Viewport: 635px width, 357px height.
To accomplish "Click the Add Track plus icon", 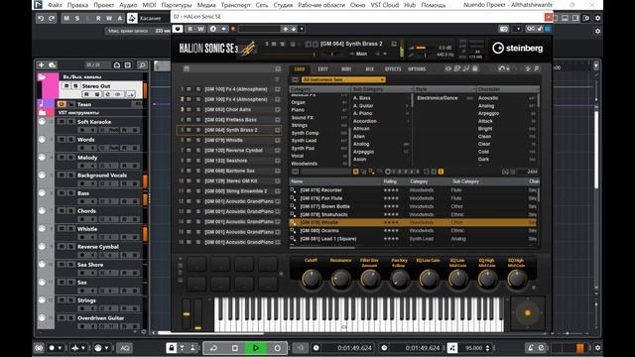I will point(41,65).
